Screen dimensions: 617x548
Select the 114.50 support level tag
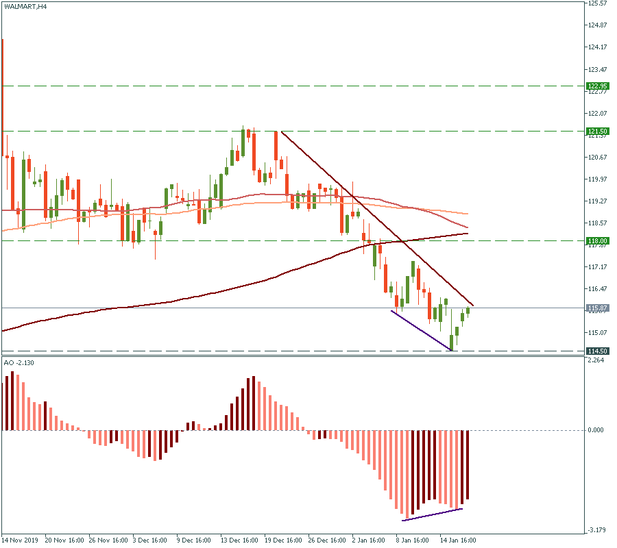tap(597, 351)
